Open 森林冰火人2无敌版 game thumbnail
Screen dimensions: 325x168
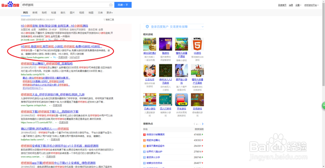click(165, 71)
